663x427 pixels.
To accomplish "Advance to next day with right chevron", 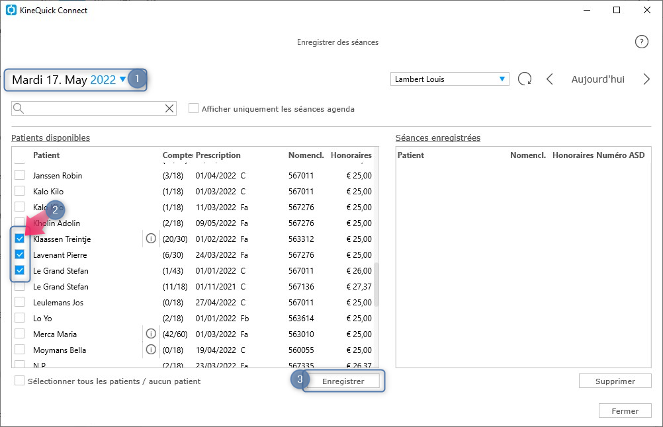I will 646,79.
